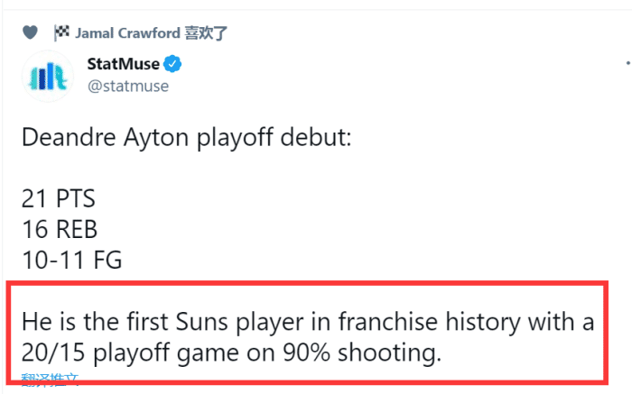Open the @statmuse handle link

pos(126,86)
